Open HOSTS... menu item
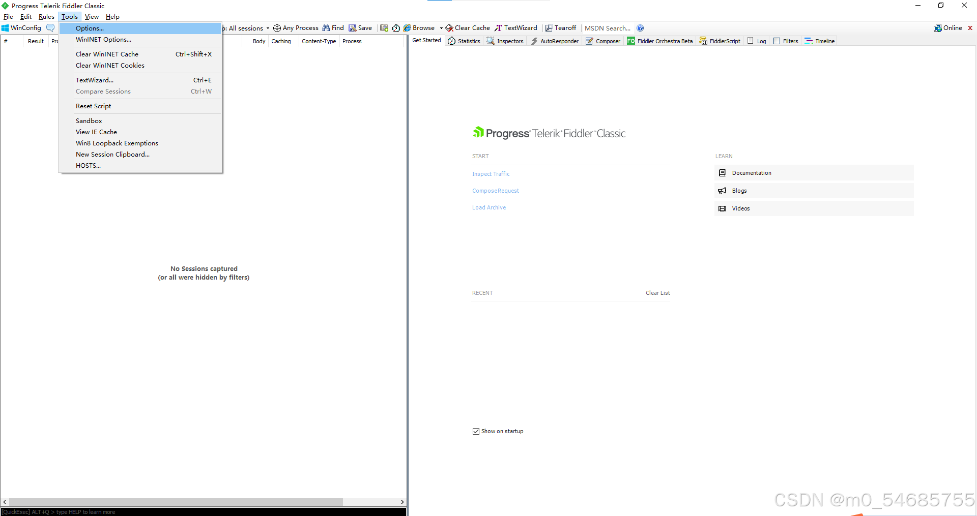Image resolution: width=977 pixels, height=516 pixels. [140, 166]
